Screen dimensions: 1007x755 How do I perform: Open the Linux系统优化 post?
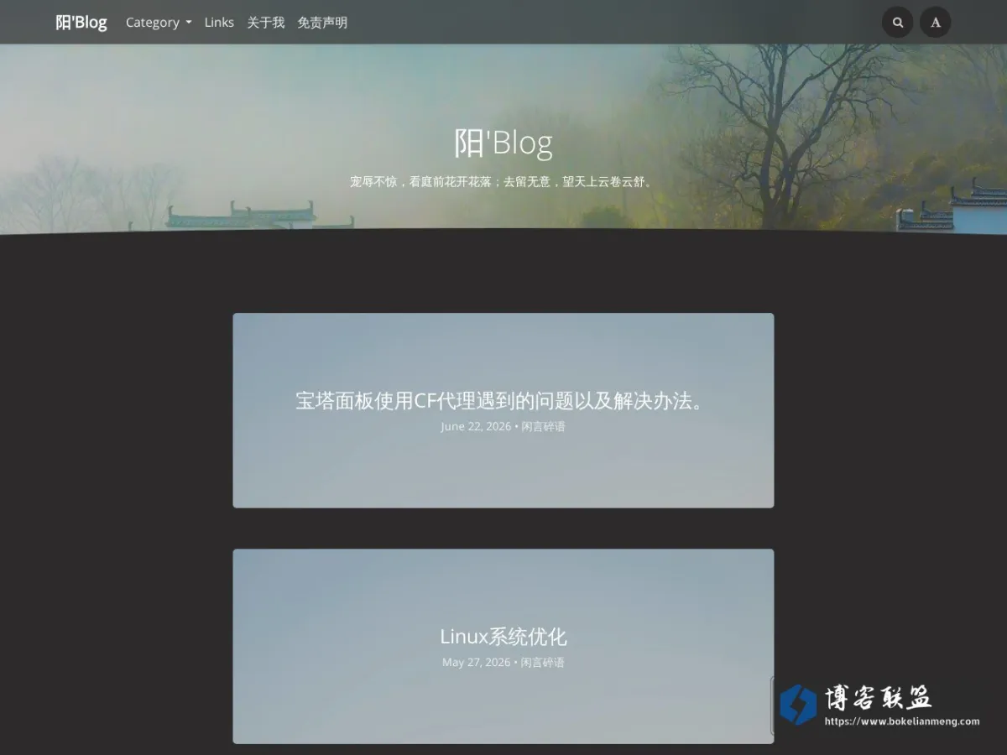coord(503,636)
